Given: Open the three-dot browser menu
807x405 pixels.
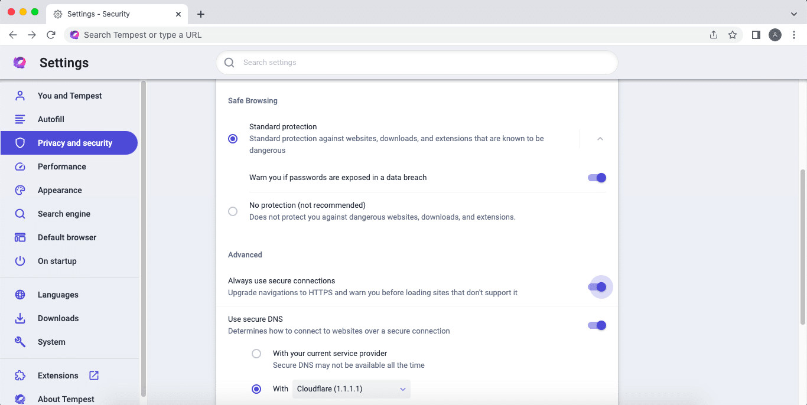Looking at the screenshot, I should [x=794, y=35].
